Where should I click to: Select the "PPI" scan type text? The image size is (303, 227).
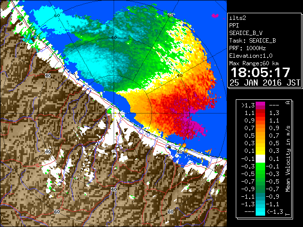pyautogui.click(x=234, y=26)
